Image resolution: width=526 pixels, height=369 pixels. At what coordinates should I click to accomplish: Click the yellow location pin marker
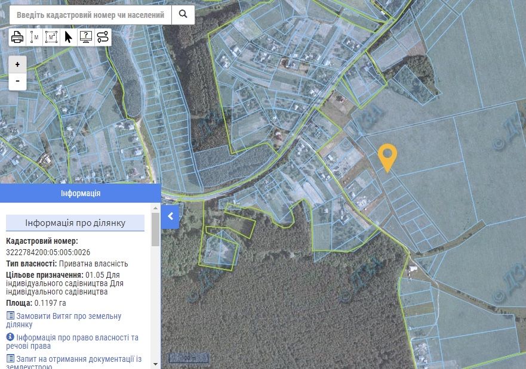[387, 157]
